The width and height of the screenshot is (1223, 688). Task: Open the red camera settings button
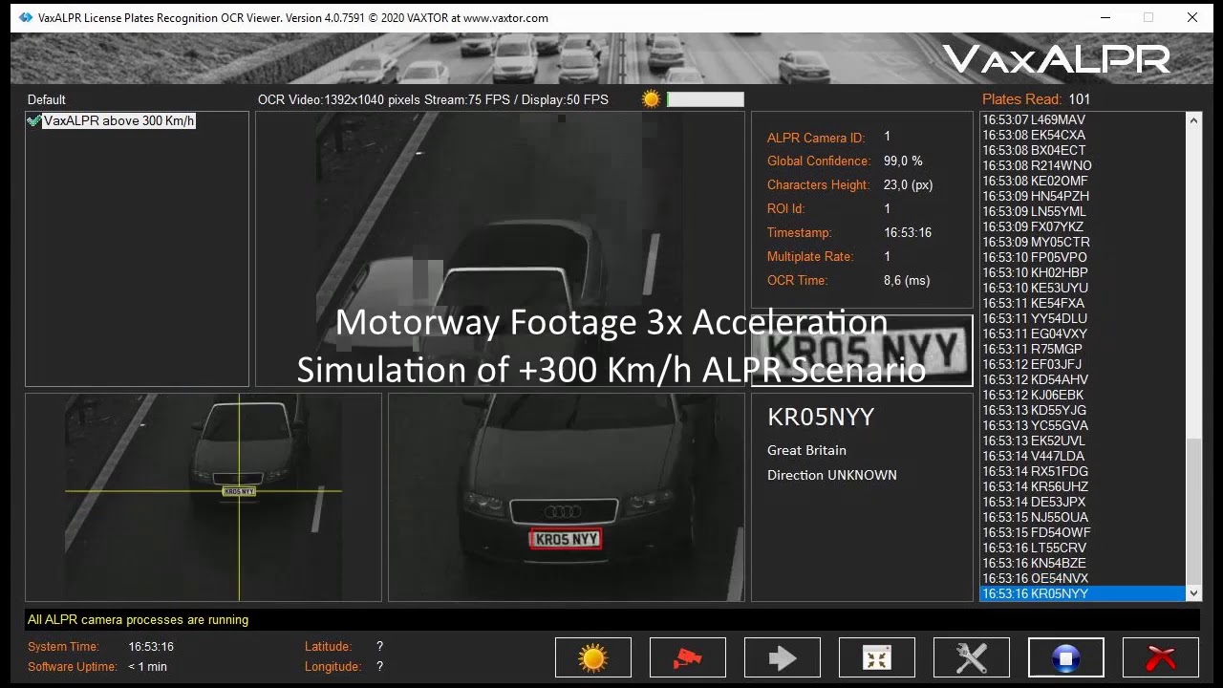688,657
